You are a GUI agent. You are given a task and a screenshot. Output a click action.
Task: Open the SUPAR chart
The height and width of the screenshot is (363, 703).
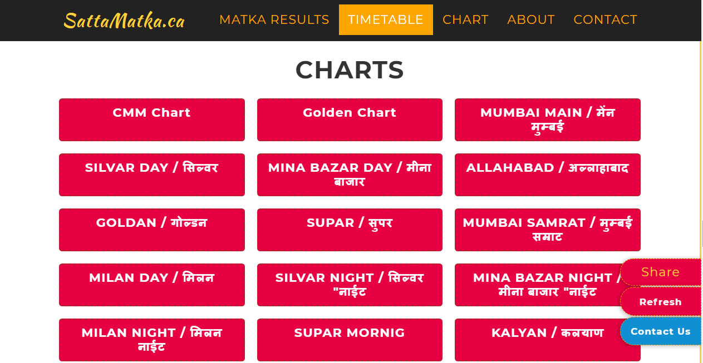pos(350,230)
